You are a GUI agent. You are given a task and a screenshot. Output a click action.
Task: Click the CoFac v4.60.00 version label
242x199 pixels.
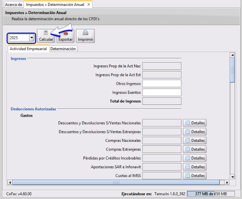(19, 194)
